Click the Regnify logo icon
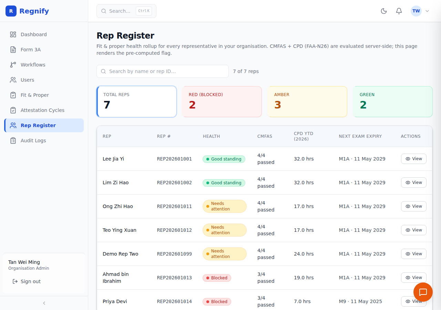The image size is (441, 310). 11,11
